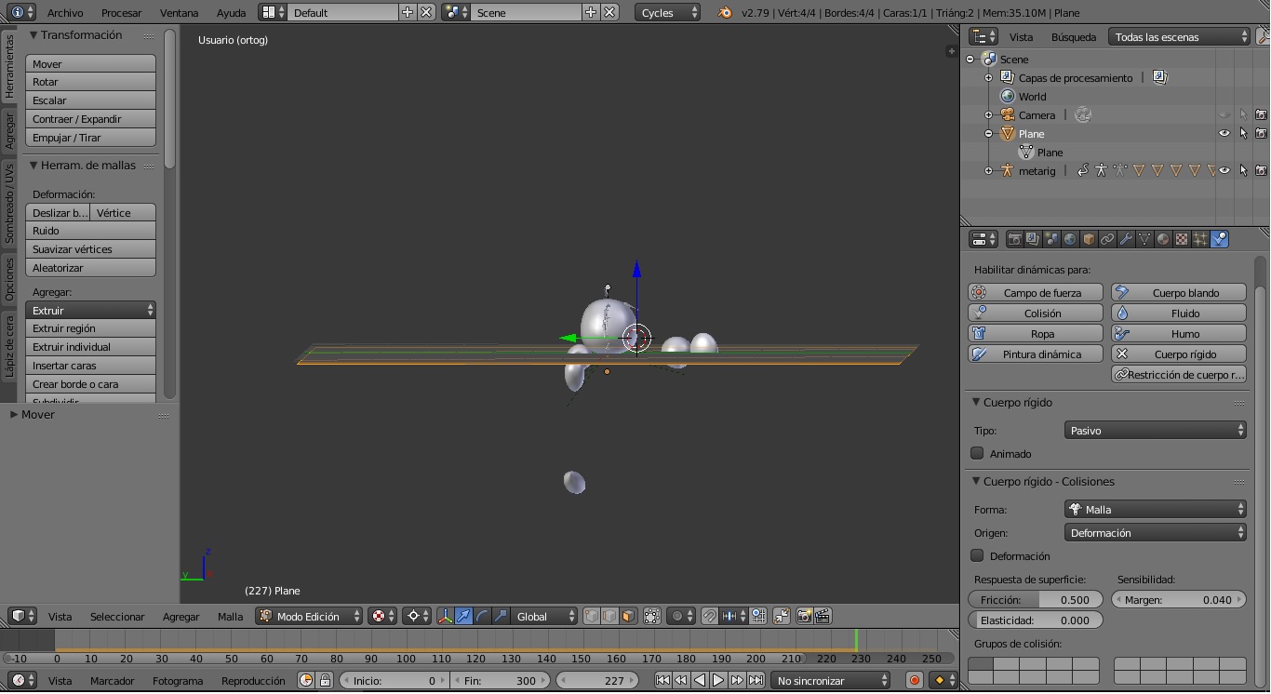The height and width of the screenshot is (694, 1271).
Task: Open the World properties globe tab
Action: [1070, 239]
